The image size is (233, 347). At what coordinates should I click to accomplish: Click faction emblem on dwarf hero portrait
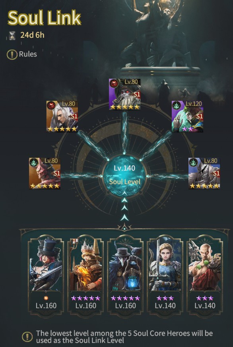coord(114,83)
